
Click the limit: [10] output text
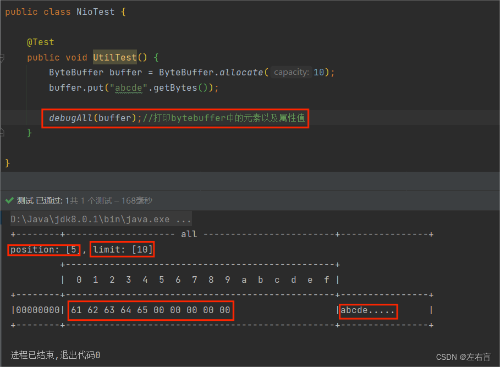[123, 249]
